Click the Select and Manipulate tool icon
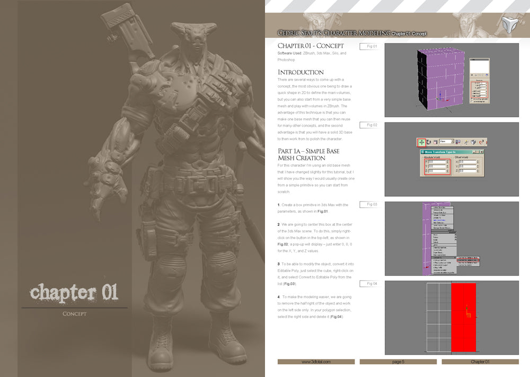The width and height of the screenshot is (530, 377). (x=466, y=142)
